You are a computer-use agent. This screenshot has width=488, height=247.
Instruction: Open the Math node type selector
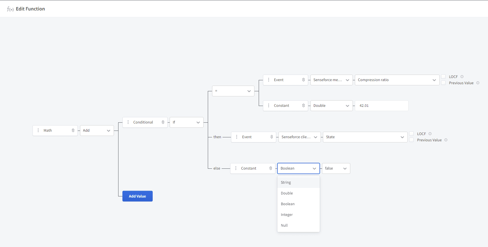pos(73,130)
